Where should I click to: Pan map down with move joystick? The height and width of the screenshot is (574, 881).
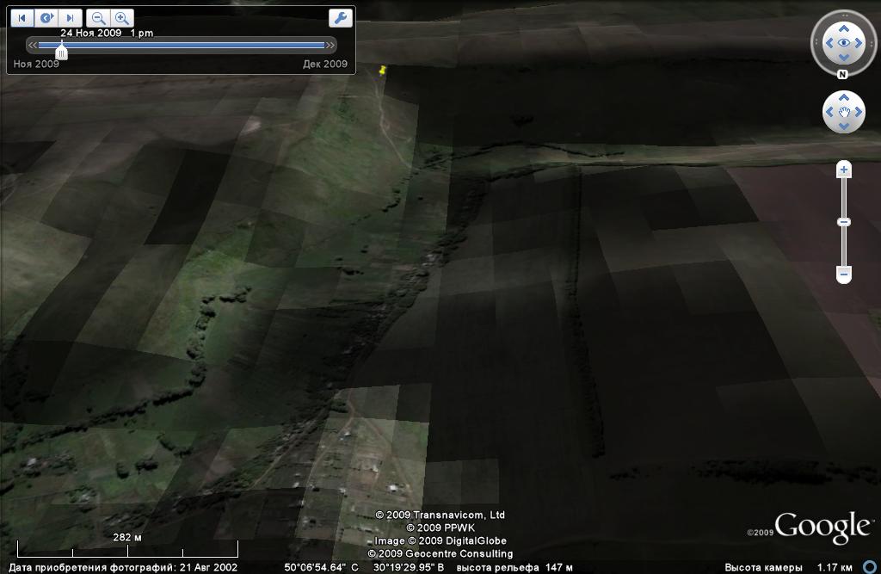click(x=843, y=126)
